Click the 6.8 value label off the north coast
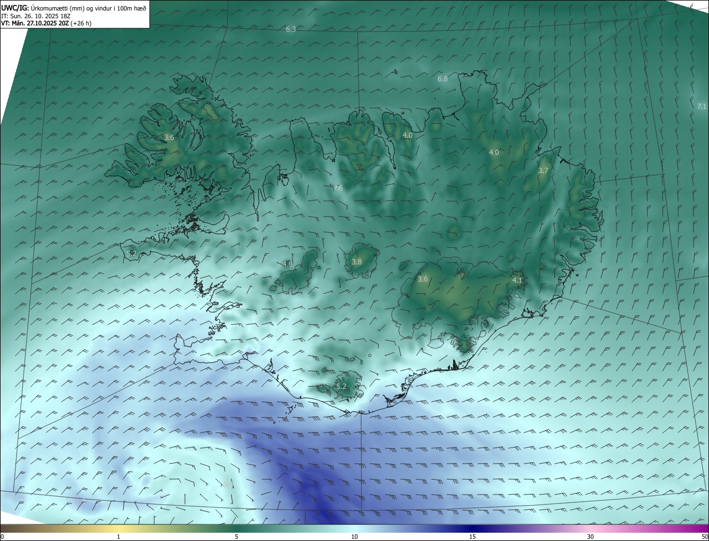Screen dimensions: 709x541 443,79
